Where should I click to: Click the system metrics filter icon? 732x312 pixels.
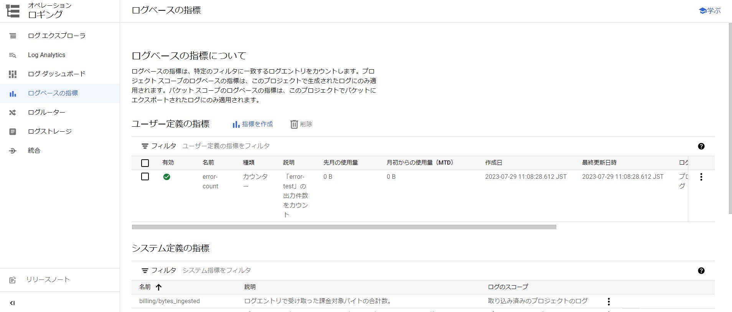[145, 270]
